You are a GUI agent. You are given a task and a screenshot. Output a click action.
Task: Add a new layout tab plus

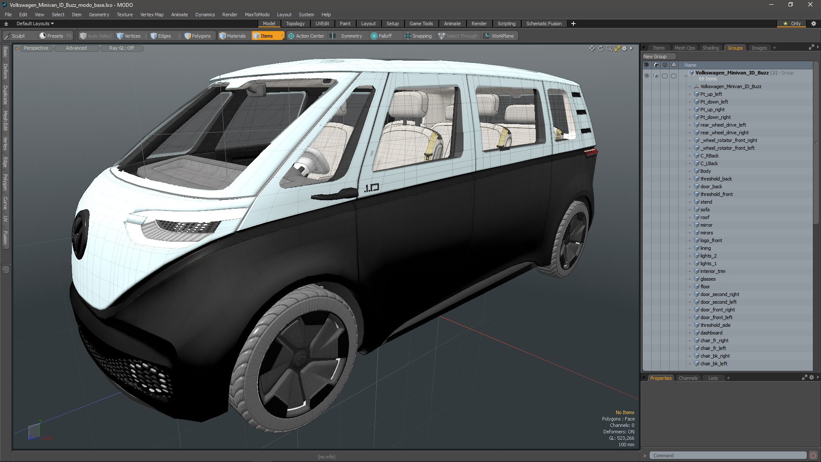point(573,24)
